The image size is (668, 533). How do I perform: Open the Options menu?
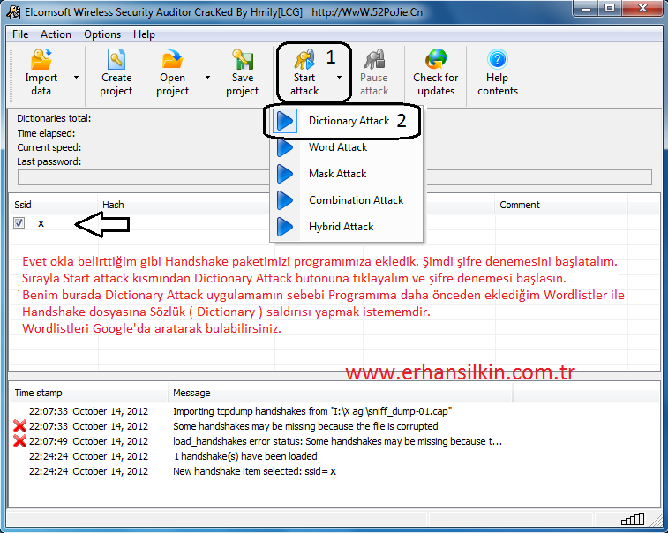pos(102,34)
